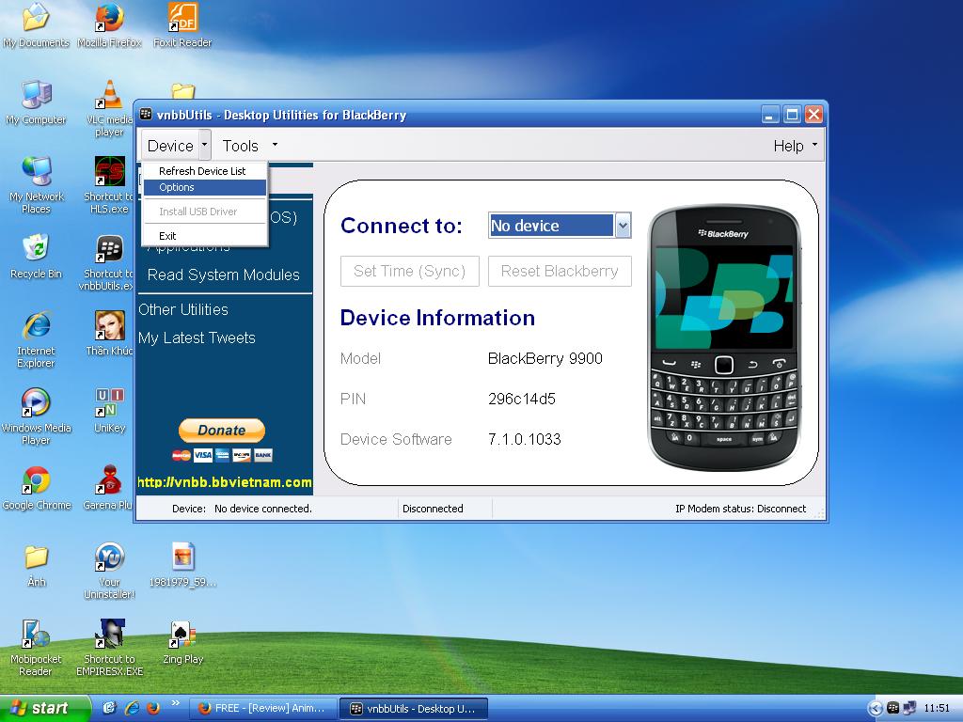Launch Internet Explorer from desktop
The height and width of the screenshot is (722, 963).
tap(36, 339)
